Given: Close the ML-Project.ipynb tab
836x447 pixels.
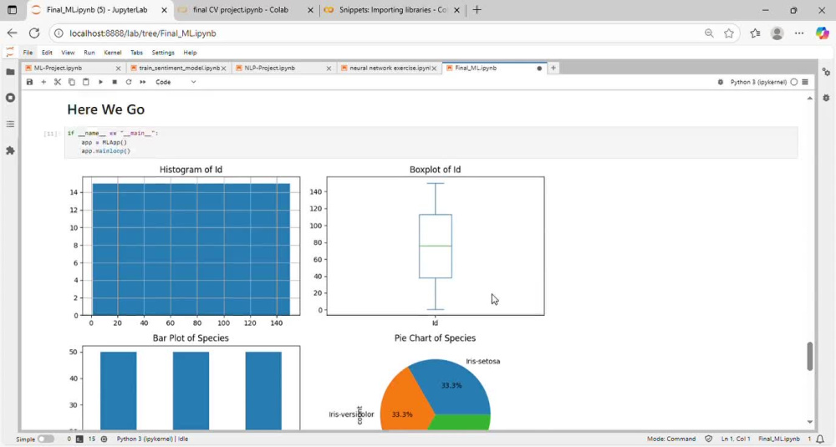Looking at the screenshot, I should point(119,69).
